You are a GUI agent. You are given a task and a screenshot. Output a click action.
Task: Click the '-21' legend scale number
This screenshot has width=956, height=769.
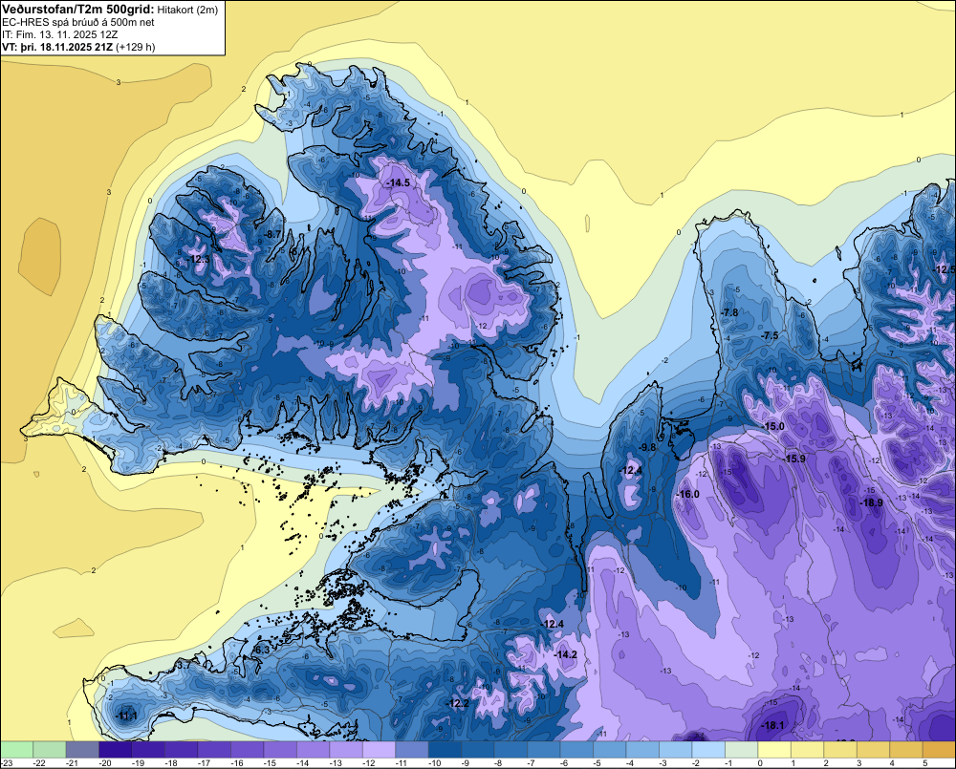pyautogui.click(x=73, y=763)
